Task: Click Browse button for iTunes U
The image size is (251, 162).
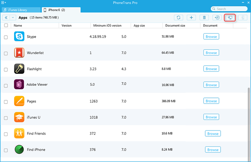Action: tap(211, 117)
